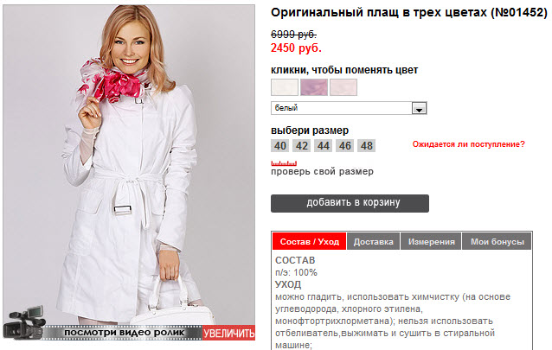Viewport: 552px width, 350px height.
Task: Choose size 40
Action: tap(280, 146)
